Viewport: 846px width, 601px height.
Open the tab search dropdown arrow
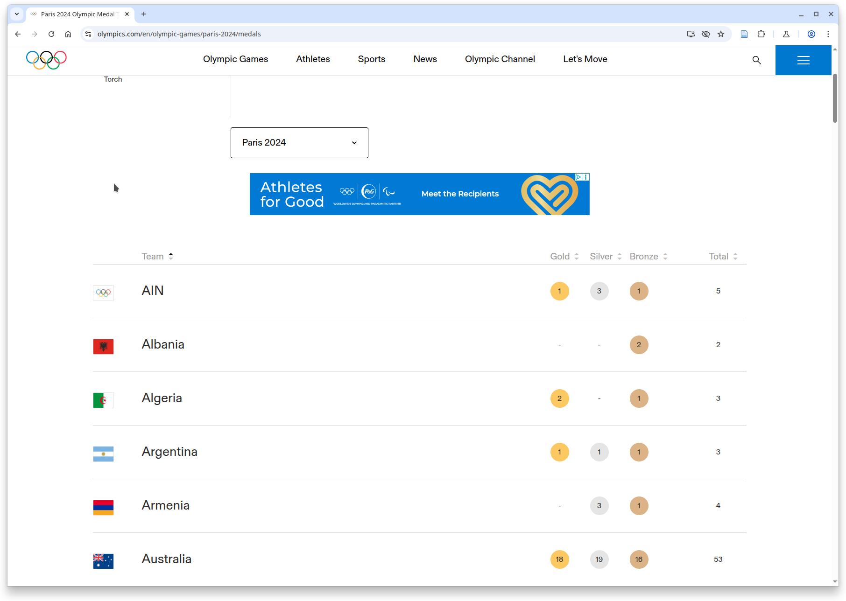[17, 14]
